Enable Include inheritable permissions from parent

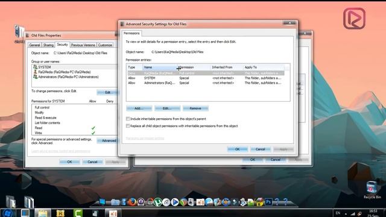128,119
